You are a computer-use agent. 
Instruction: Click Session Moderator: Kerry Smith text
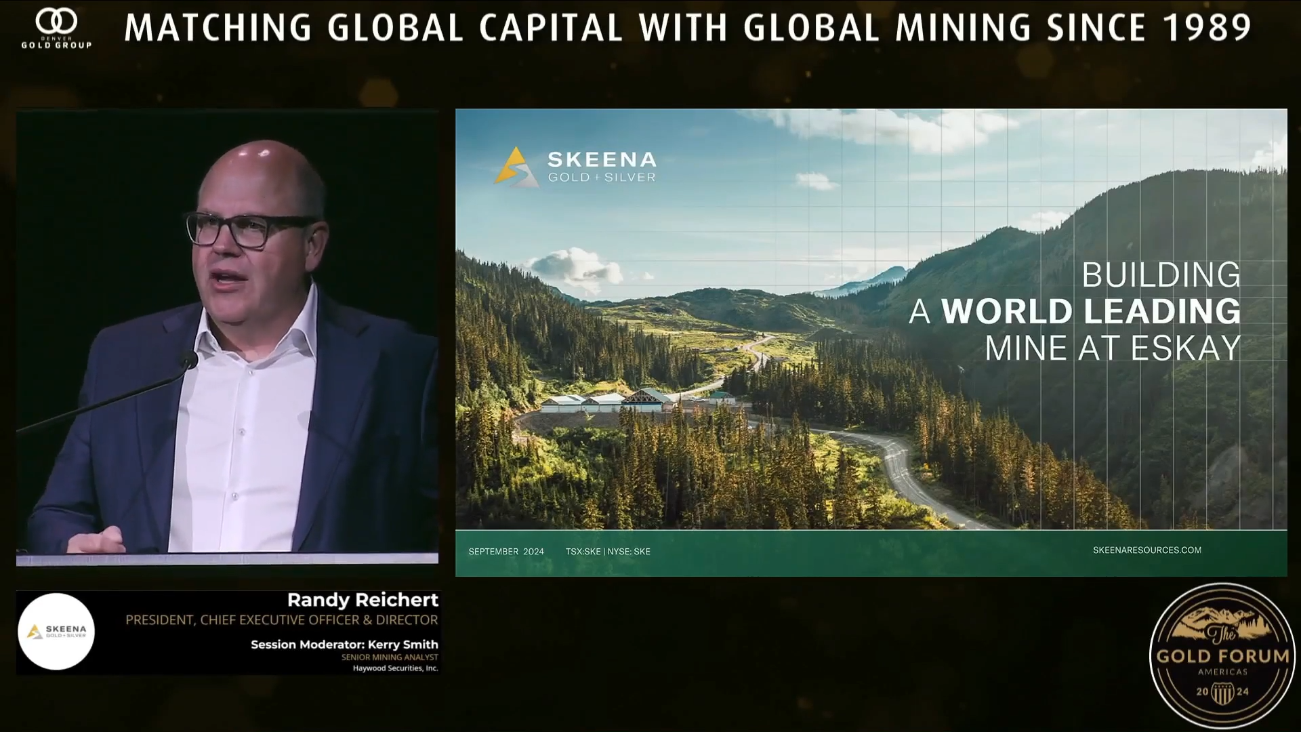click(344, 645)
